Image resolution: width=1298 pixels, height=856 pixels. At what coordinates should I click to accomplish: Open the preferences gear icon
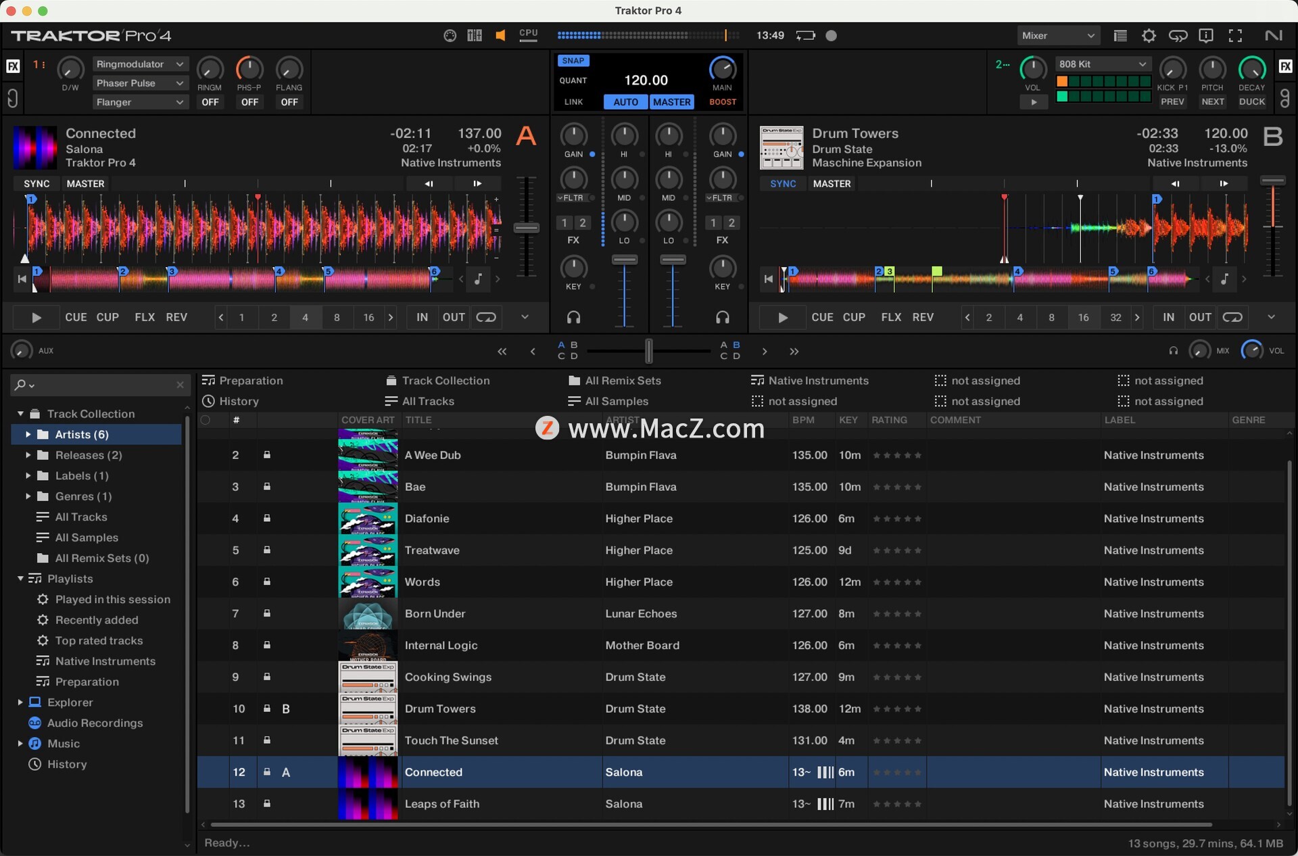coord(1149,36)
